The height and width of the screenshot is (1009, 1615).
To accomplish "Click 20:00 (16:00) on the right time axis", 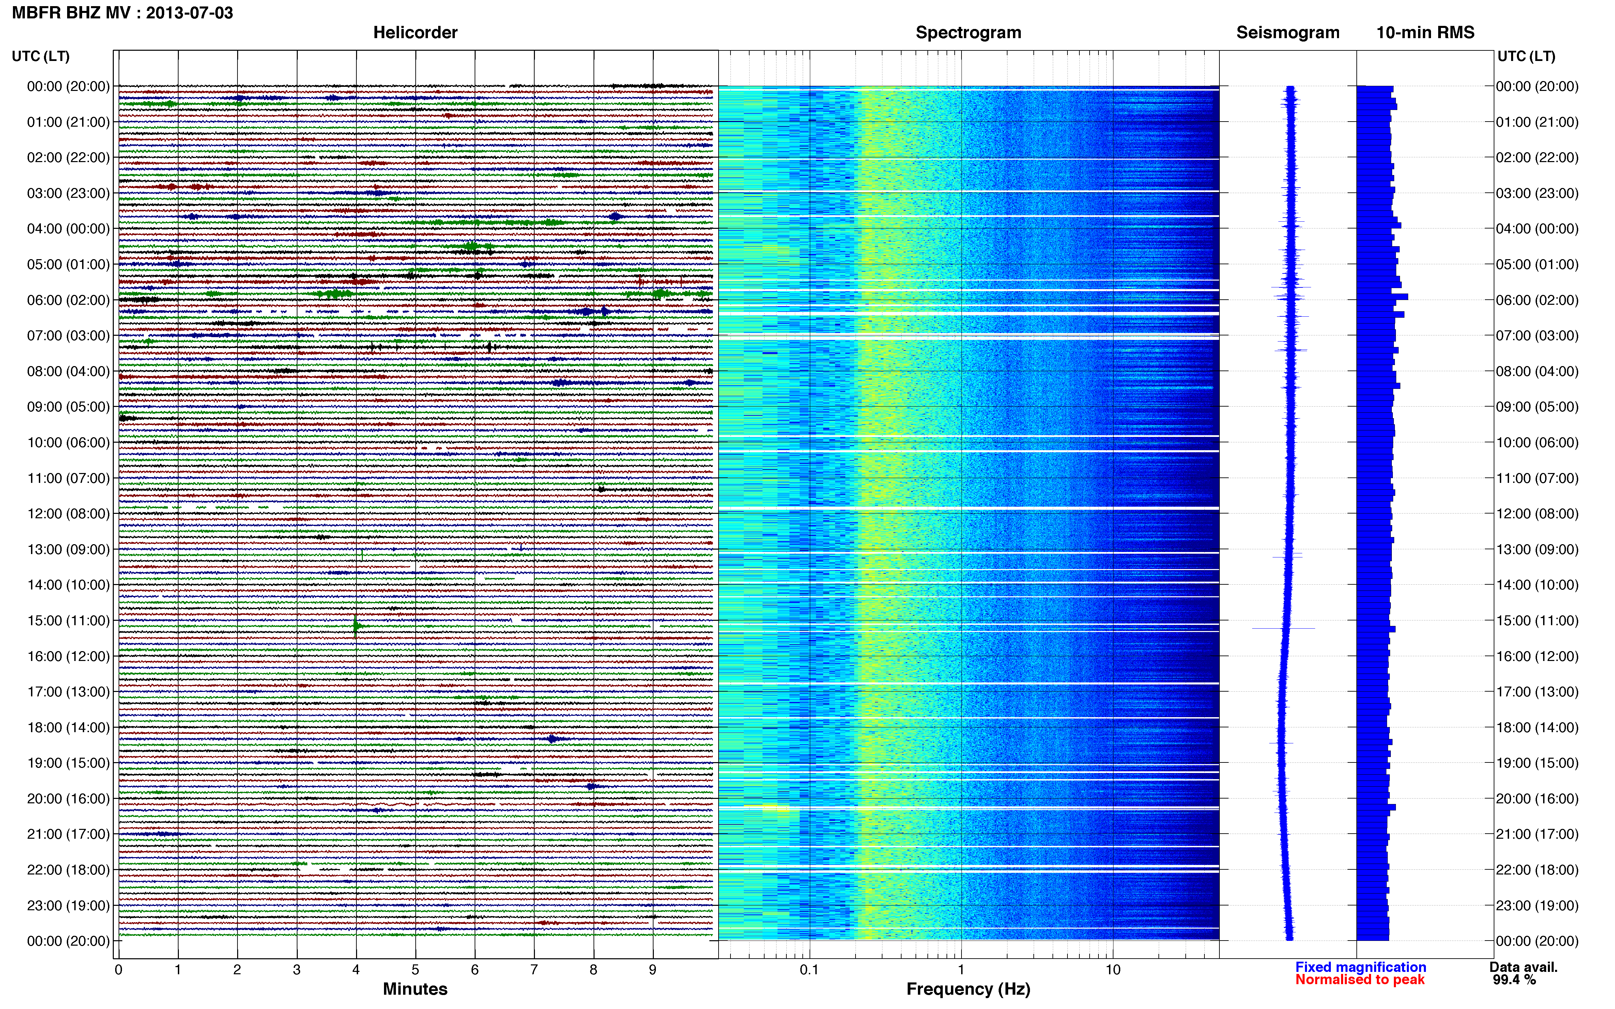I will [x=1538, y=799].
